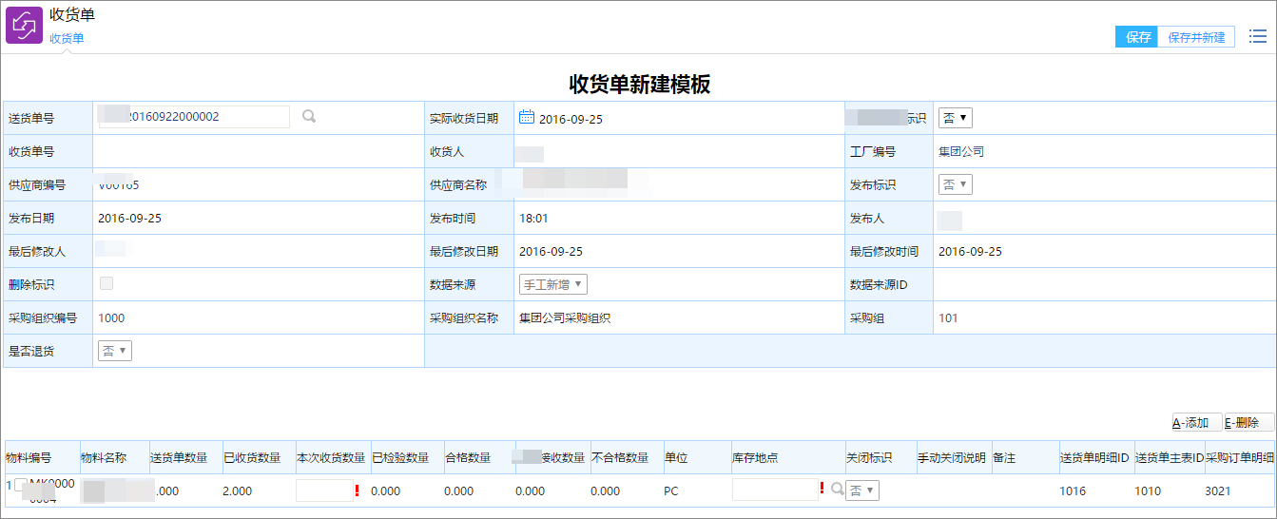
Task: Open the 标识 dropdown in top-right row
Action: coord(956,118)
